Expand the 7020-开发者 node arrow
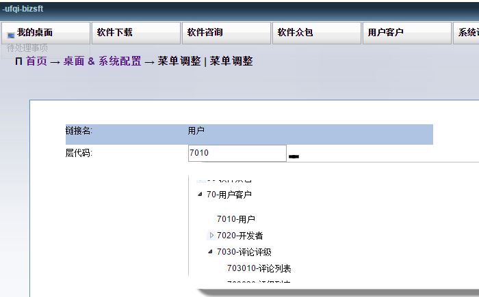479x297 pixels. [x=211, y=236]
